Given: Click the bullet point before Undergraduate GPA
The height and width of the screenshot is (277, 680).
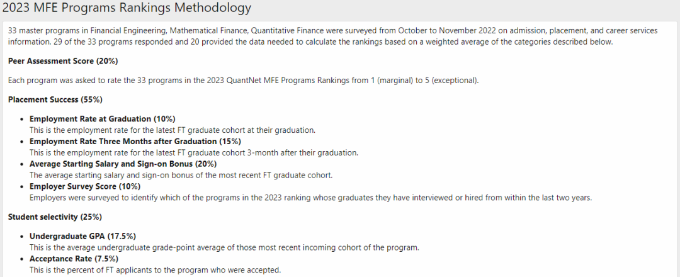Looking at the screenshot, I should tap(21, 237).
